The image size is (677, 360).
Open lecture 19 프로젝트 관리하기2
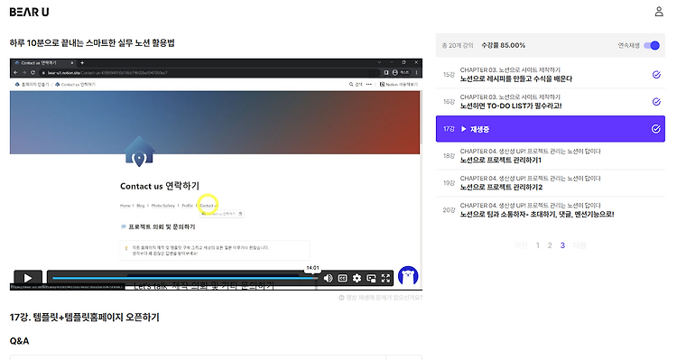coord(551,183)
